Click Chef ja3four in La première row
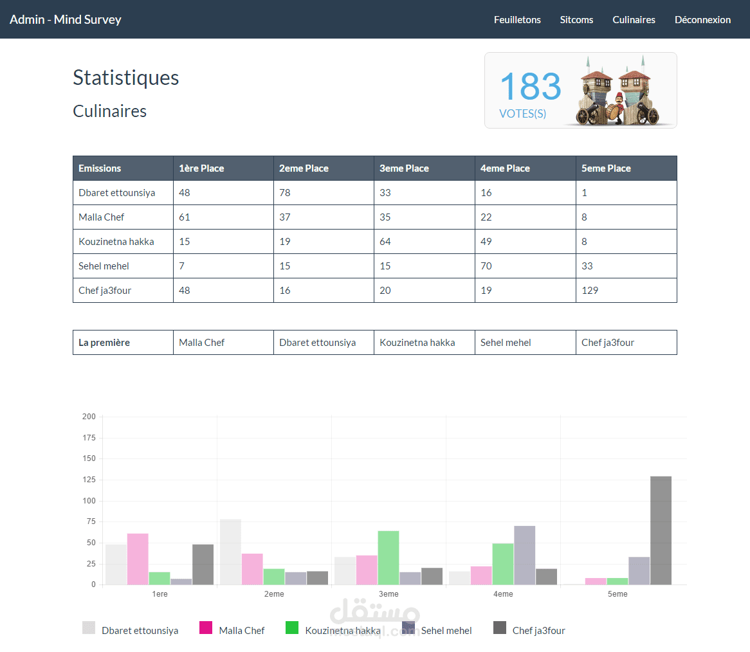This screenshot has height=652, width=750. (608, 342)
